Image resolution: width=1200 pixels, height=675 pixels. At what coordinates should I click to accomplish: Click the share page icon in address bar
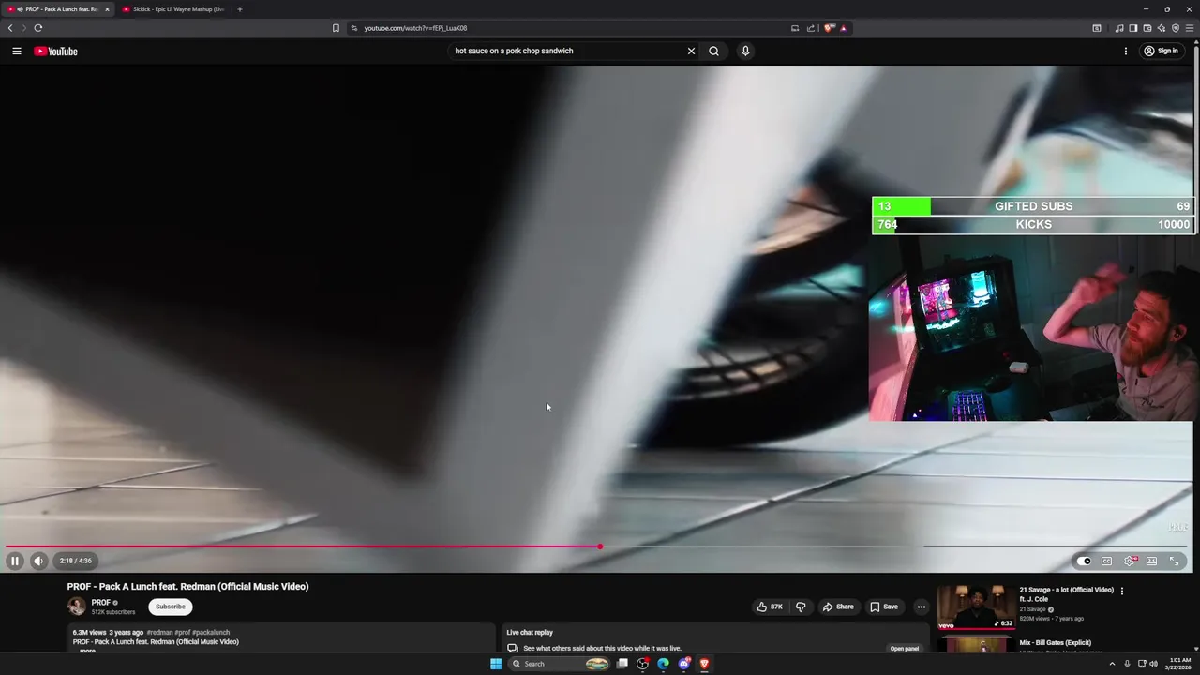point(810,28)
